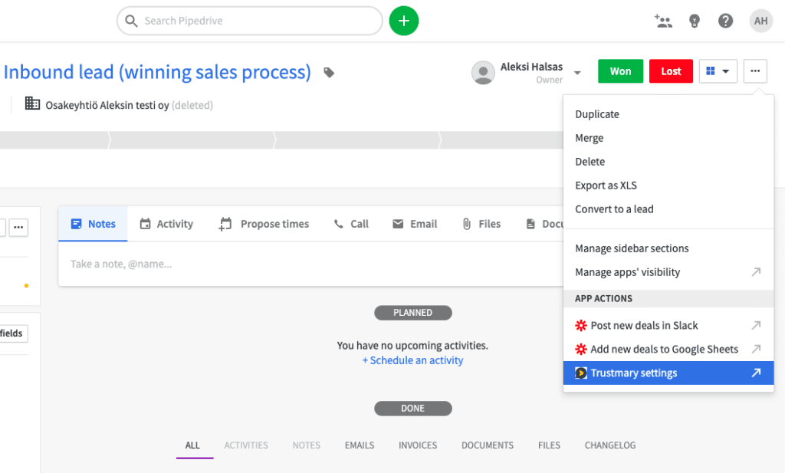Click the tag label icon beside deal title
Image resolution: width=785 pixels, height=473 pixels.
[329, 73]
